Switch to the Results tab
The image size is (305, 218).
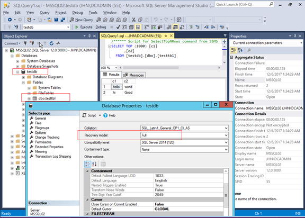pos(111,75)
